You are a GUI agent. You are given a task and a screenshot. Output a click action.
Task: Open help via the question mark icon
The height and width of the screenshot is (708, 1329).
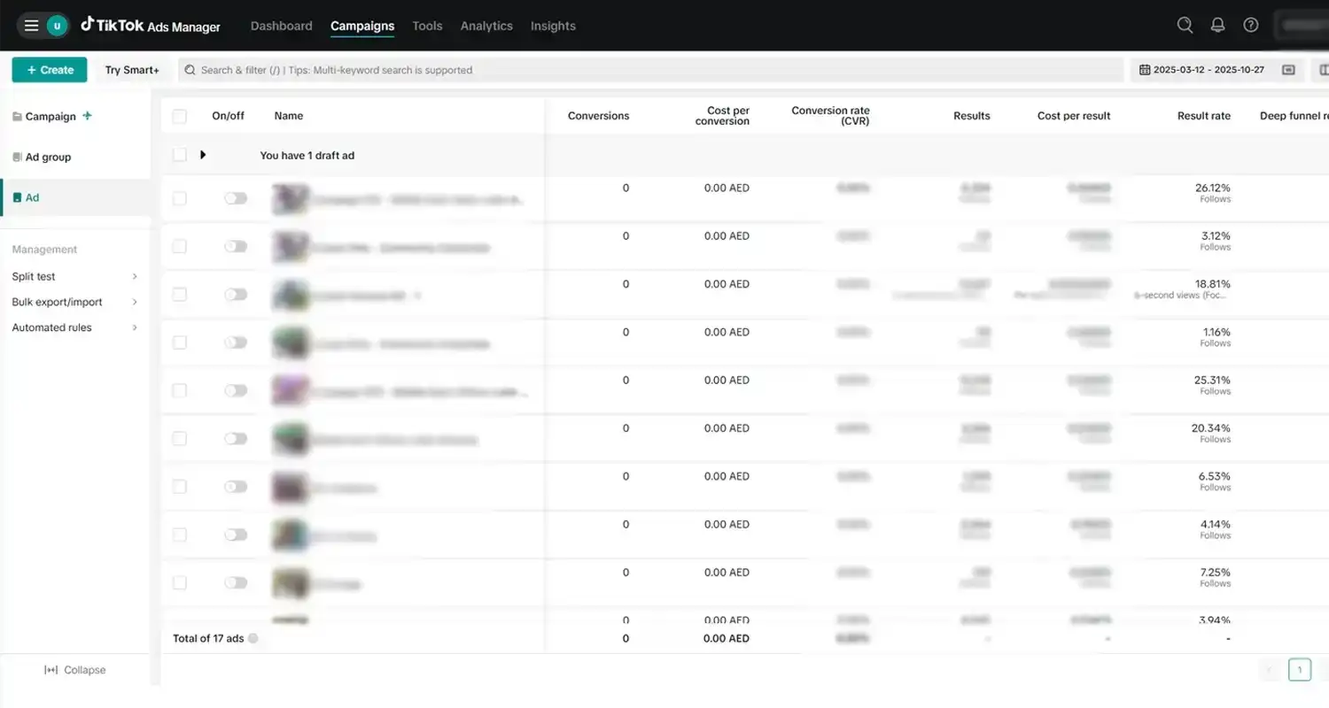coord(1251,26)
